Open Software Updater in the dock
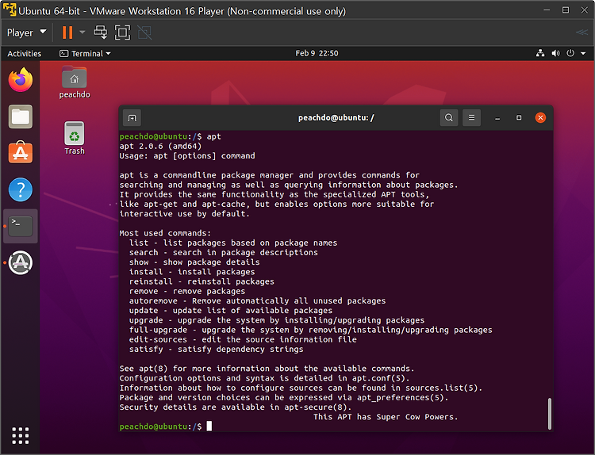Image resolution: width=595 pixels, height=455 pixels. 21,262
